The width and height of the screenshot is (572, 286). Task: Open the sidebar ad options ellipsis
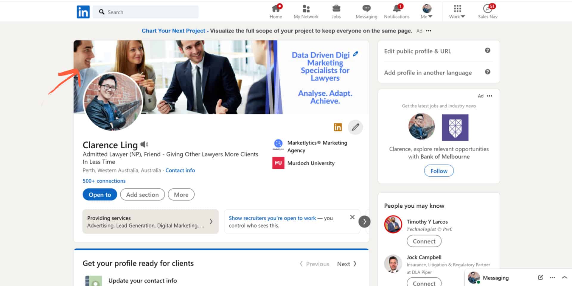point(489,96)
